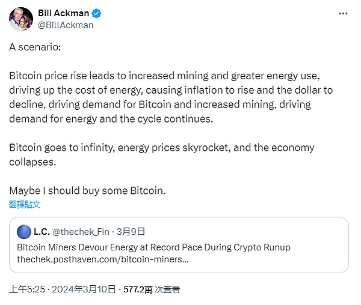Open the thechek.posthaven.com link

click(x=102, y=260)
